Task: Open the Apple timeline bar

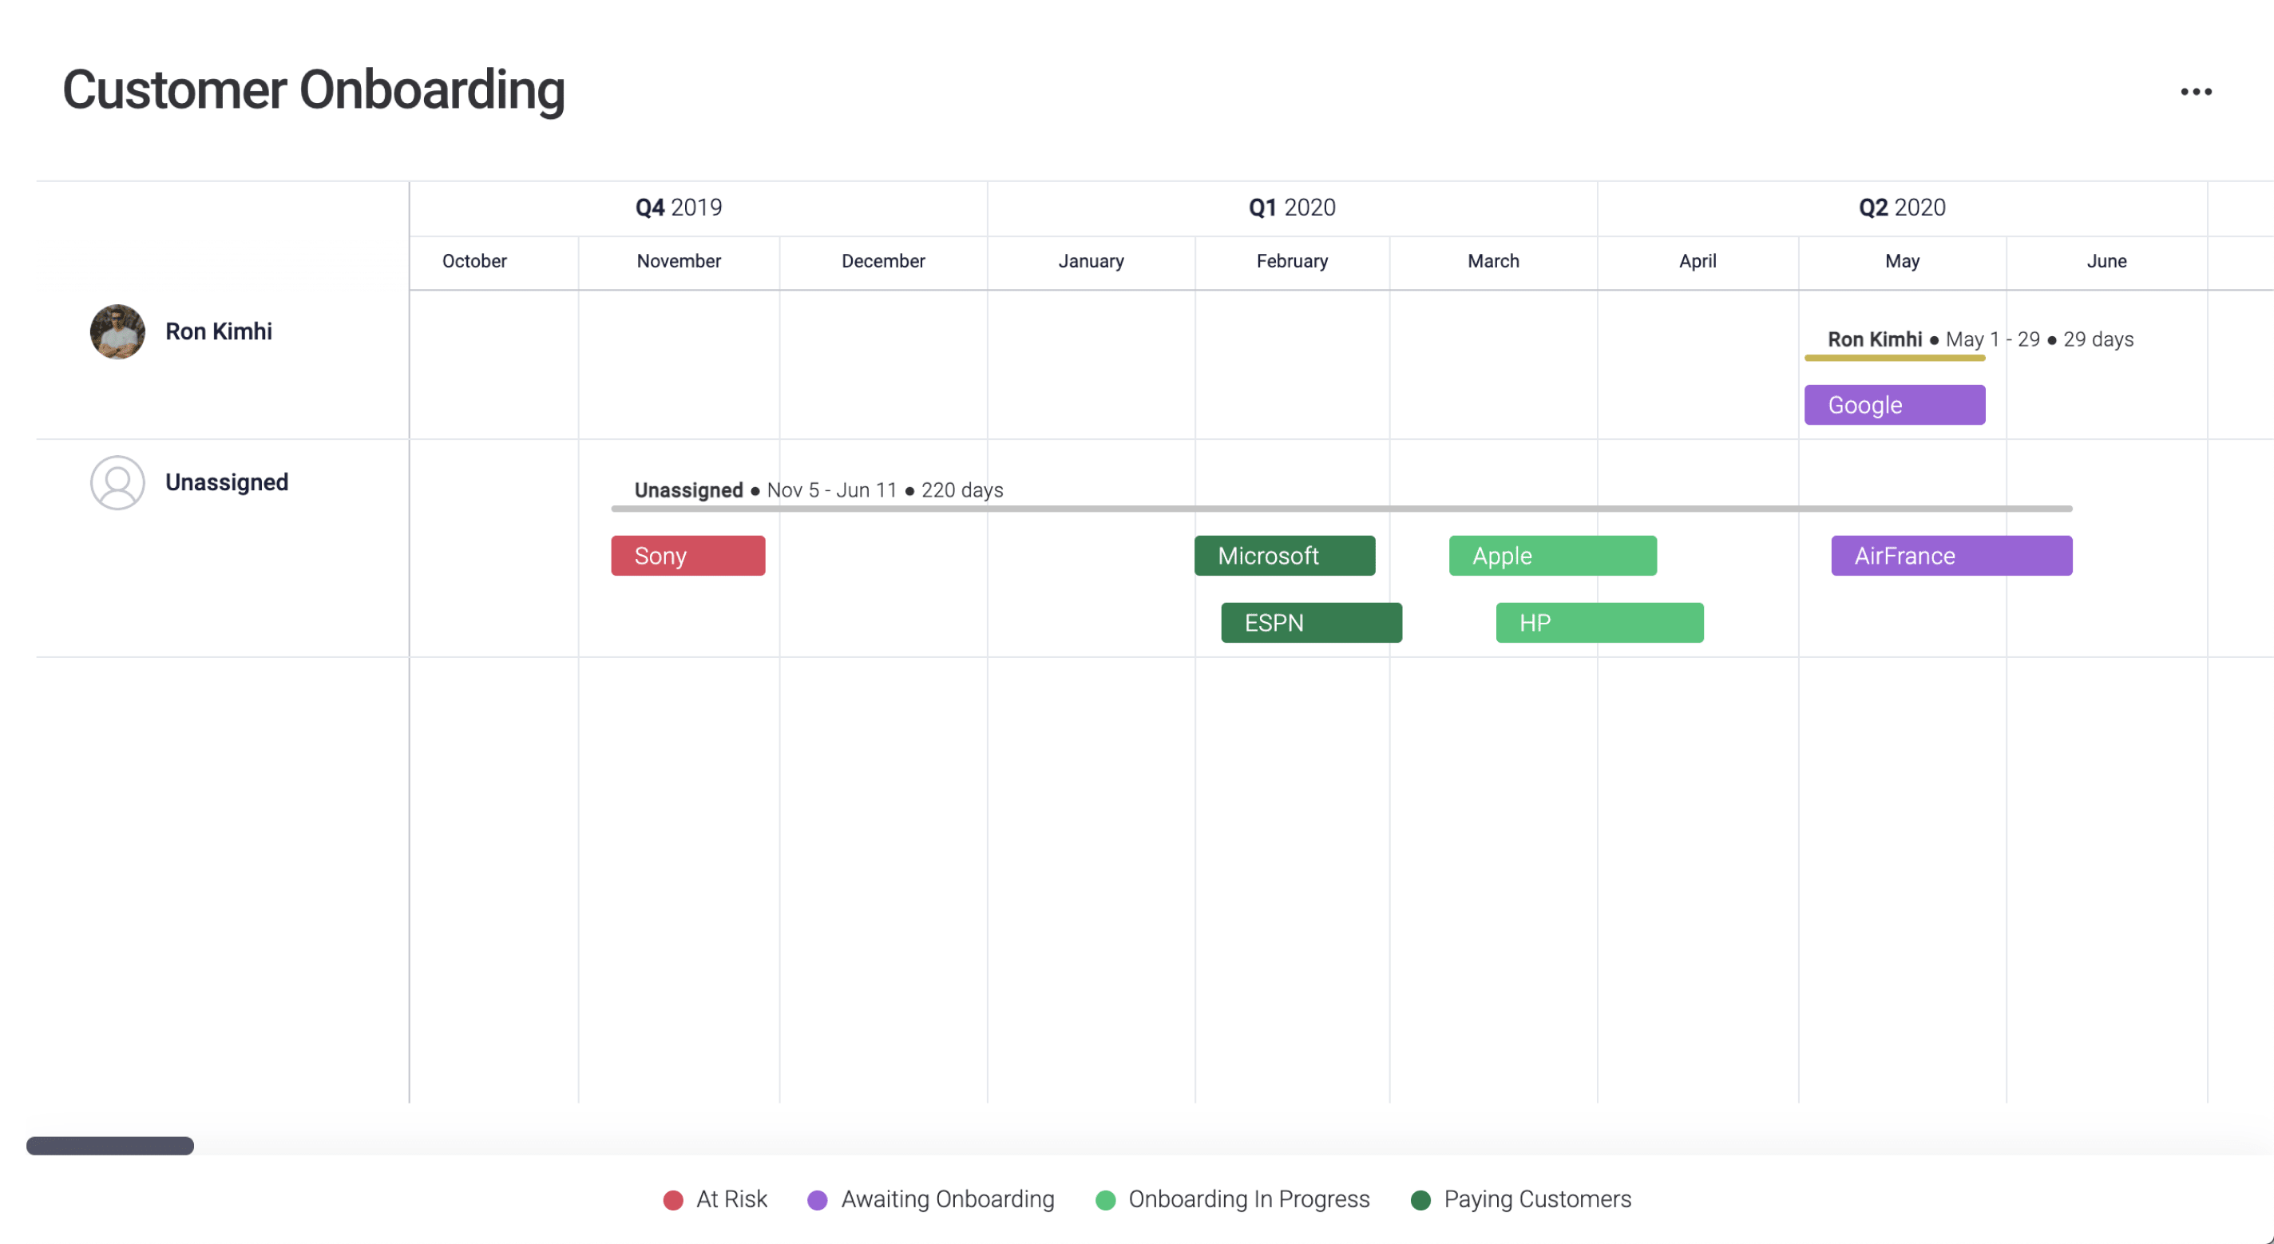Action: [1552, 556]
